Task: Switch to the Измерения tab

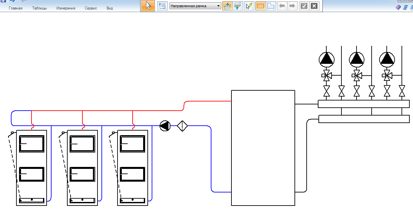Action: 66,8
